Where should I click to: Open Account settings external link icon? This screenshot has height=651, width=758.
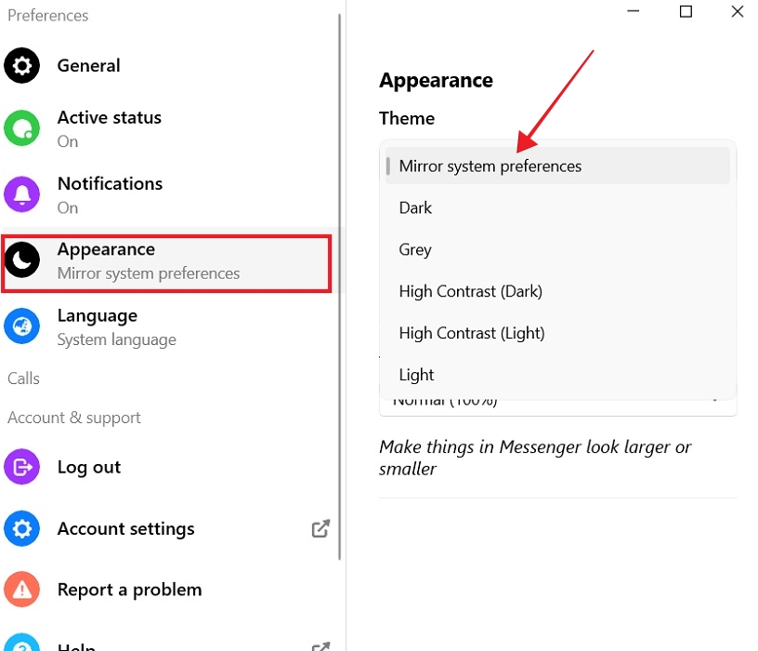click(320, 526)
